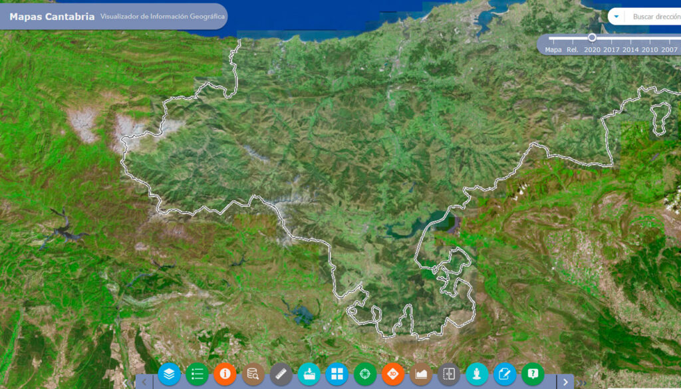Switch to the Rel. relief basemap
Screen dimensions: 681x389
(x=572, y=49)
